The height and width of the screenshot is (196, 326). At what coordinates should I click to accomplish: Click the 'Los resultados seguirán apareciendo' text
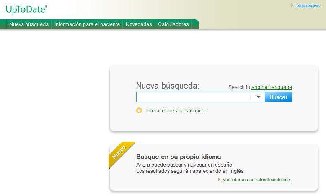click(190, 171)
